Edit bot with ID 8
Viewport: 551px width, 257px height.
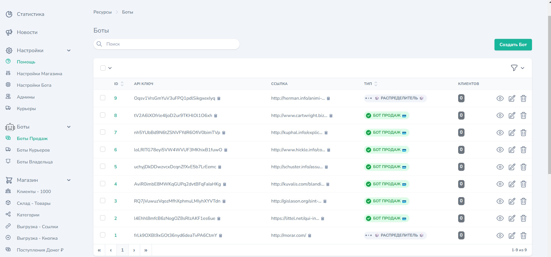[x=512, y=116]
